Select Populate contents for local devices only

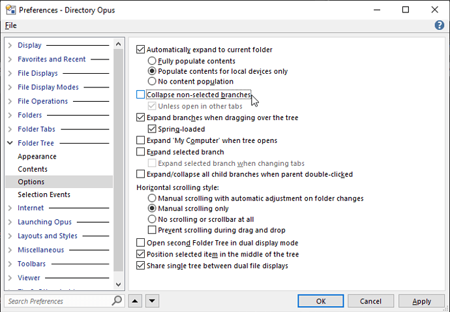tap(152, 71)
